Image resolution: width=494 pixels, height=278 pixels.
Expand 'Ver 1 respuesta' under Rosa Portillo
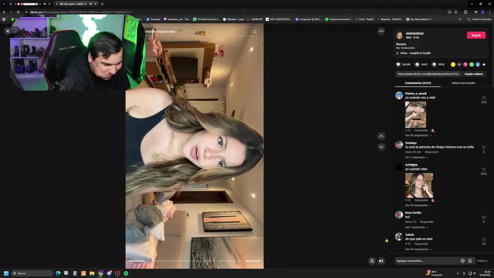point(416,227)
